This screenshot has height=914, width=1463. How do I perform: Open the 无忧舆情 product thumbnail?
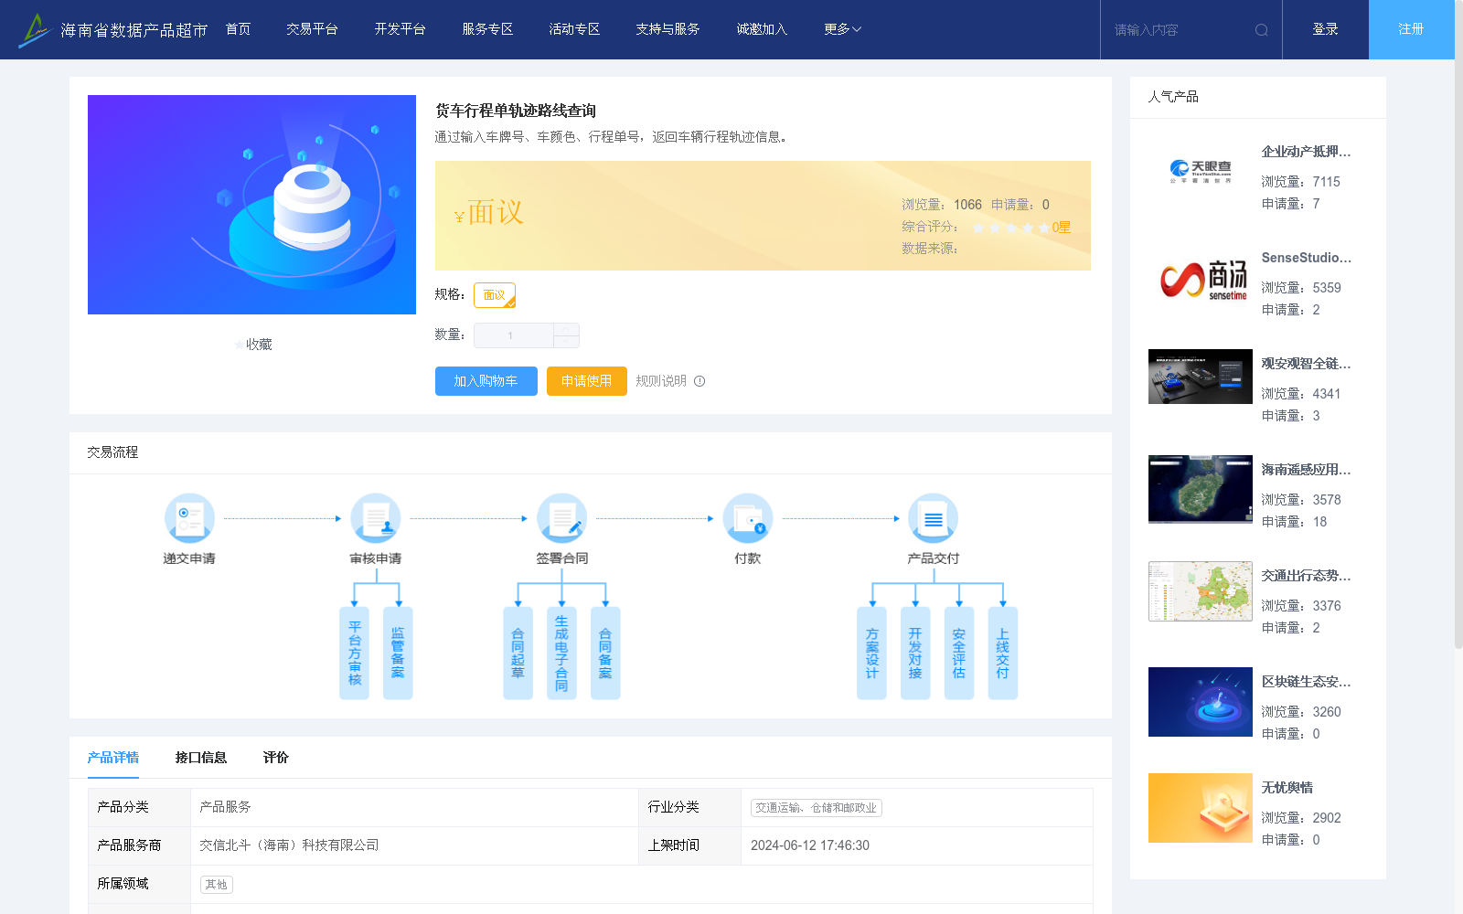coord(1201,808)
